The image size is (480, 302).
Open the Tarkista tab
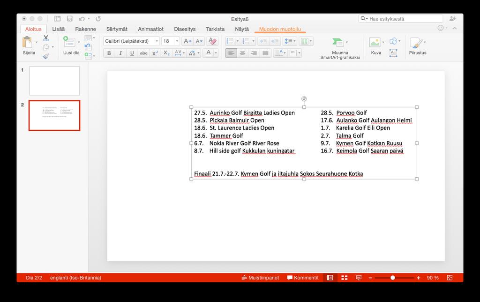point(215,29)
